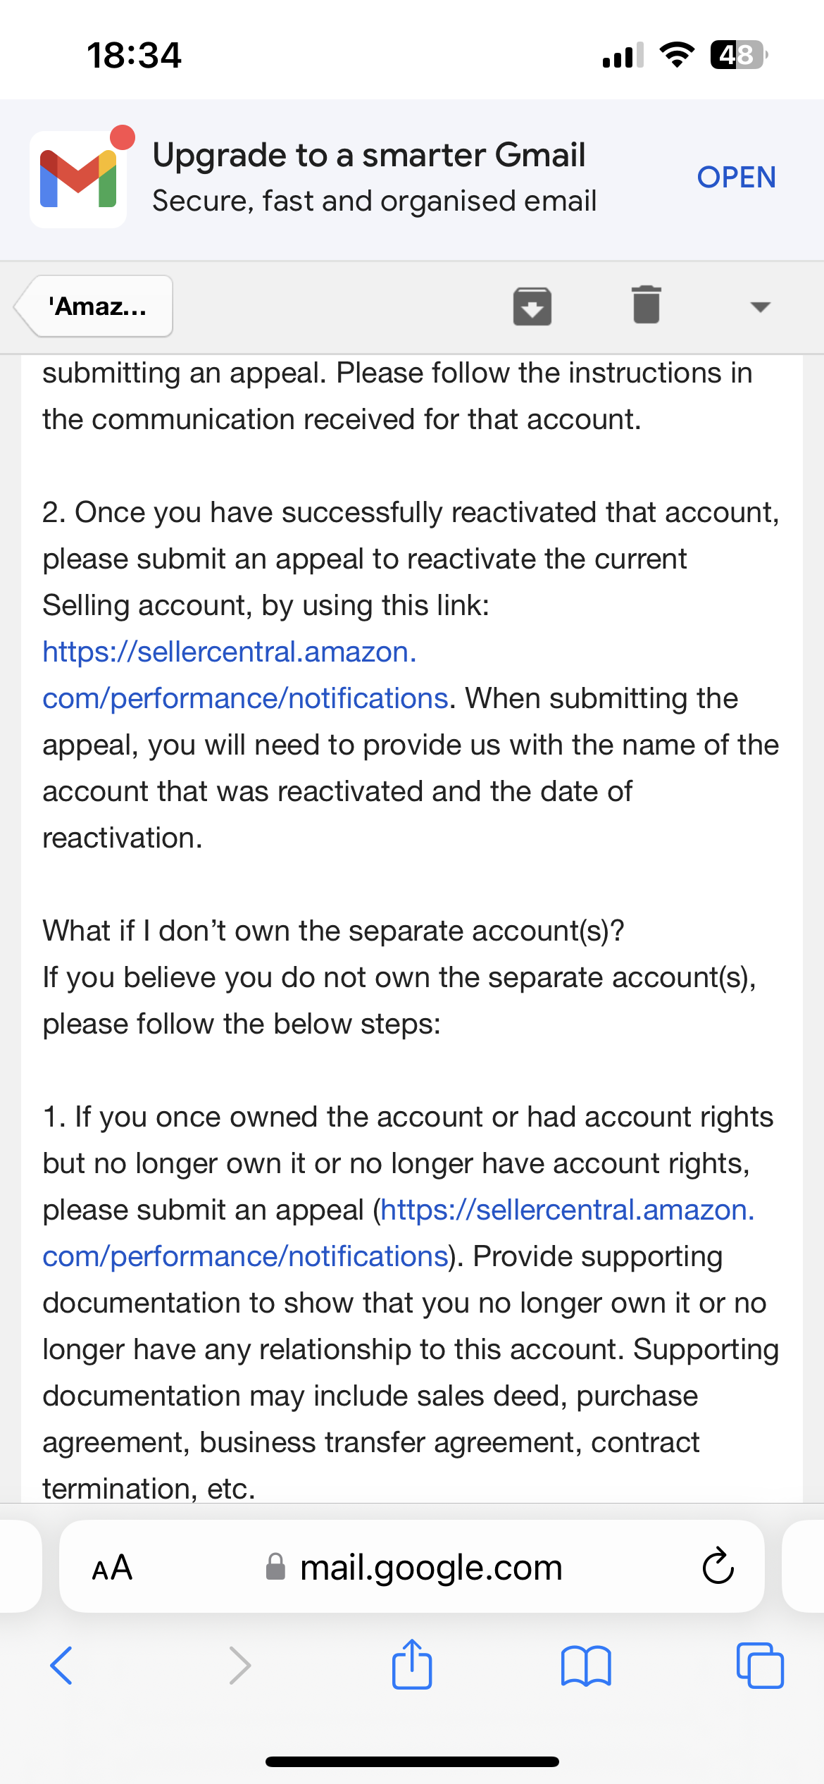The width and height of the screenshot is (824, 1784).
Task: Delete the email using the trash icon
Action: [x=646, y=305]
